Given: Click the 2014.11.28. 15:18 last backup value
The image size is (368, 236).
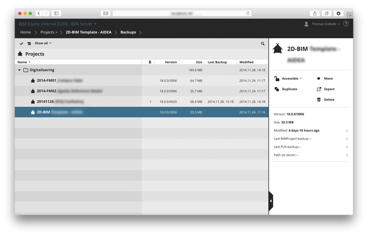Looking at the screenshot, I should click(221, 102).
